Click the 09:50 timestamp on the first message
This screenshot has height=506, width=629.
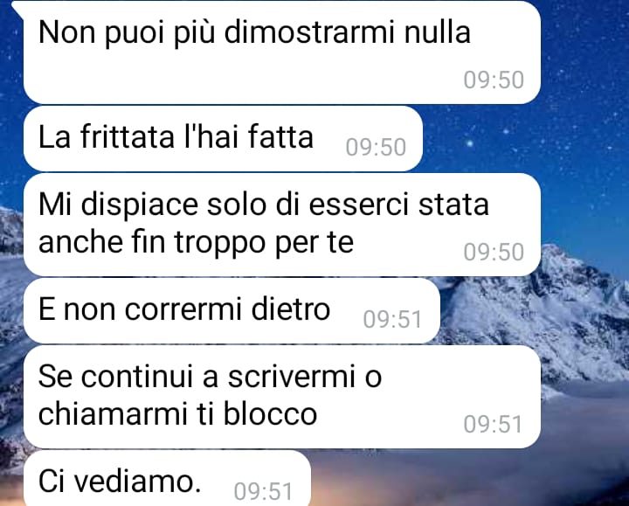pyautogui.click(x=494, y=80)
